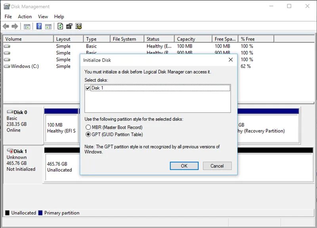Screen dimensions: 317x228
Task: Open the Action menu
Action: [25, 17]
